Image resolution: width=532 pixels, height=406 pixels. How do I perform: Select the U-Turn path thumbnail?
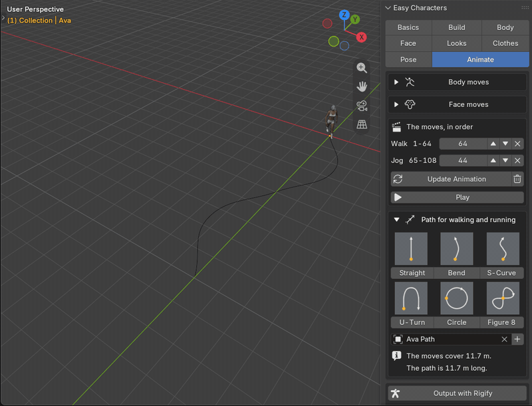(x=411, y=298)
